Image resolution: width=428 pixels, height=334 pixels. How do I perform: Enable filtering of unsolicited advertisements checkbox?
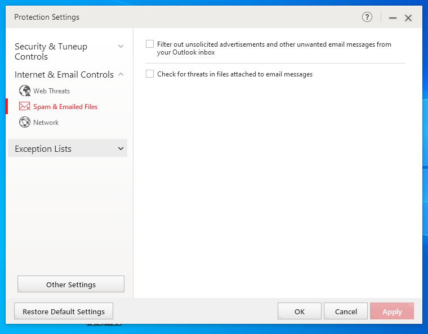[x=150, y=44]
